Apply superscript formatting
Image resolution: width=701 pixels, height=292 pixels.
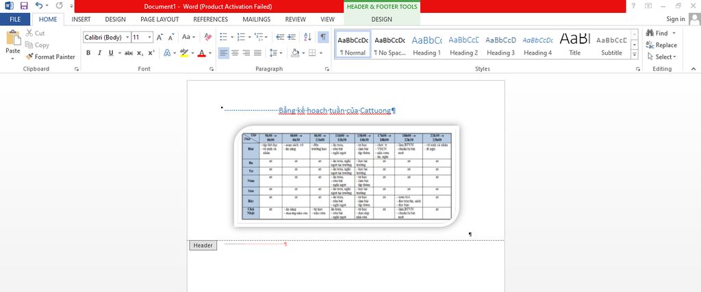click(x=151, y=53)
